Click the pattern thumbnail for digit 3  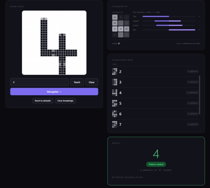[x=115, y=82]
